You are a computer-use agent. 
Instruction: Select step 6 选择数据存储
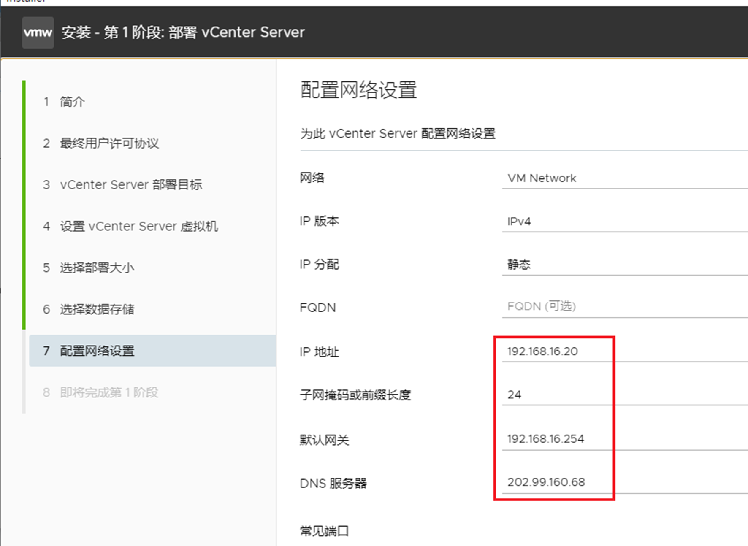click(89, 309)
